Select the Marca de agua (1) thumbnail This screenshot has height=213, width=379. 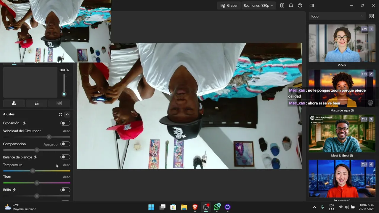click(x=342, y=88)
